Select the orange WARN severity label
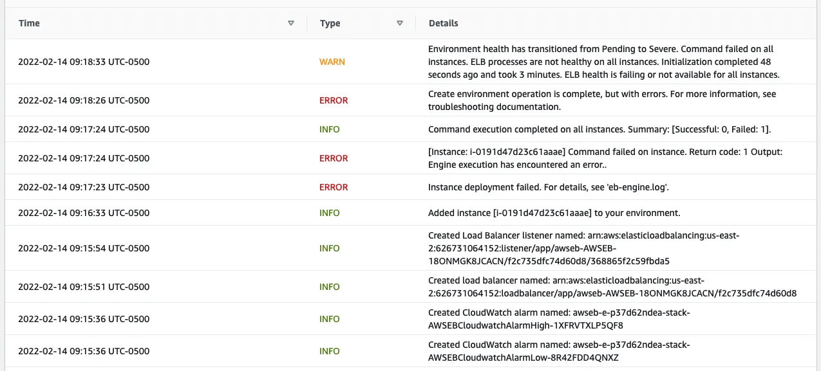Viewport: 821px width, 371px height. coord(332,62)
